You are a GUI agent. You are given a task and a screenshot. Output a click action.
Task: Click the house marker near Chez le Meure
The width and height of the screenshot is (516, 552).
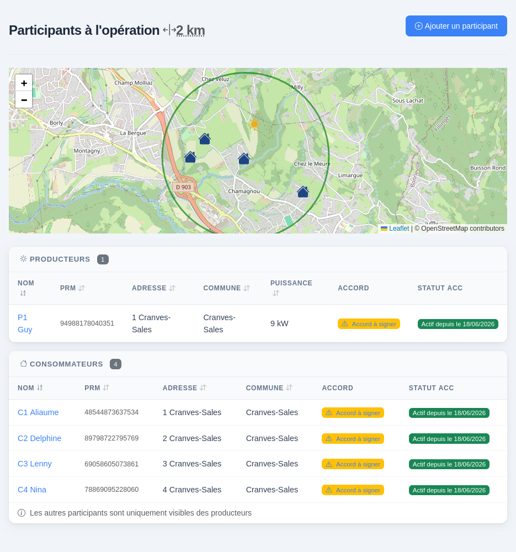(x=302, y=192)
